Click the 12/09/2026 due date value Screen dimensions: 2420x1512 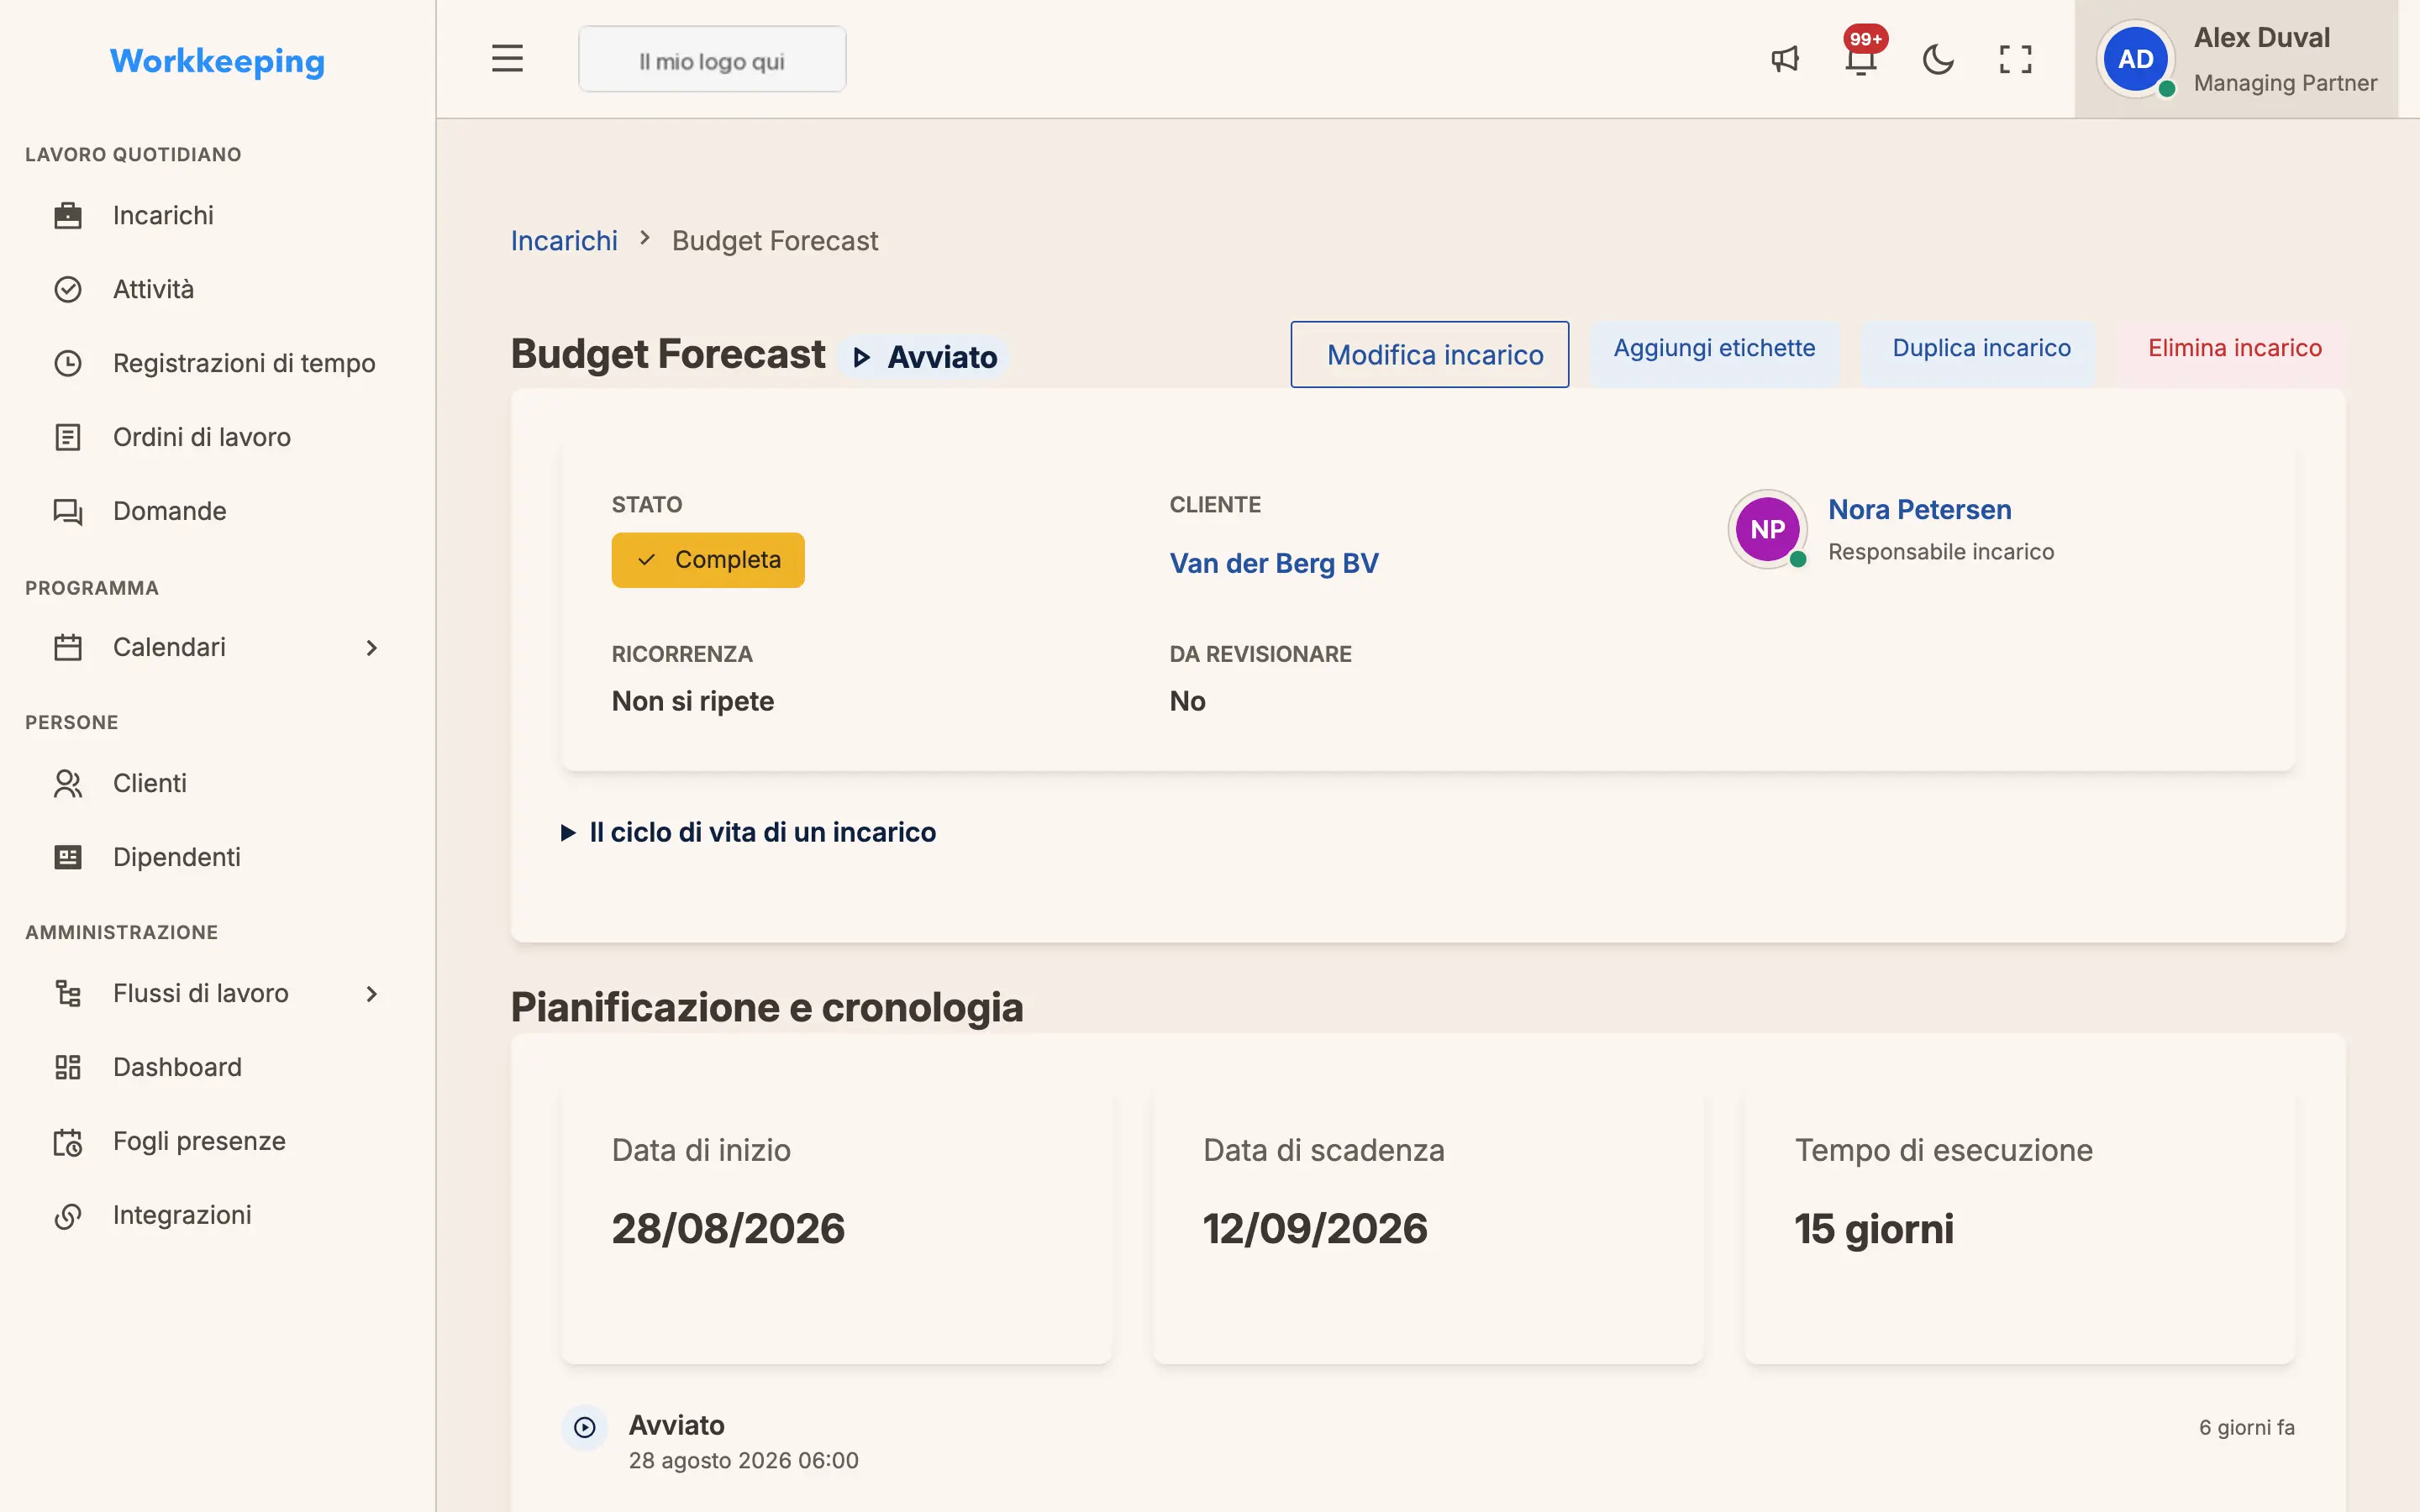pos(1314,1228)
